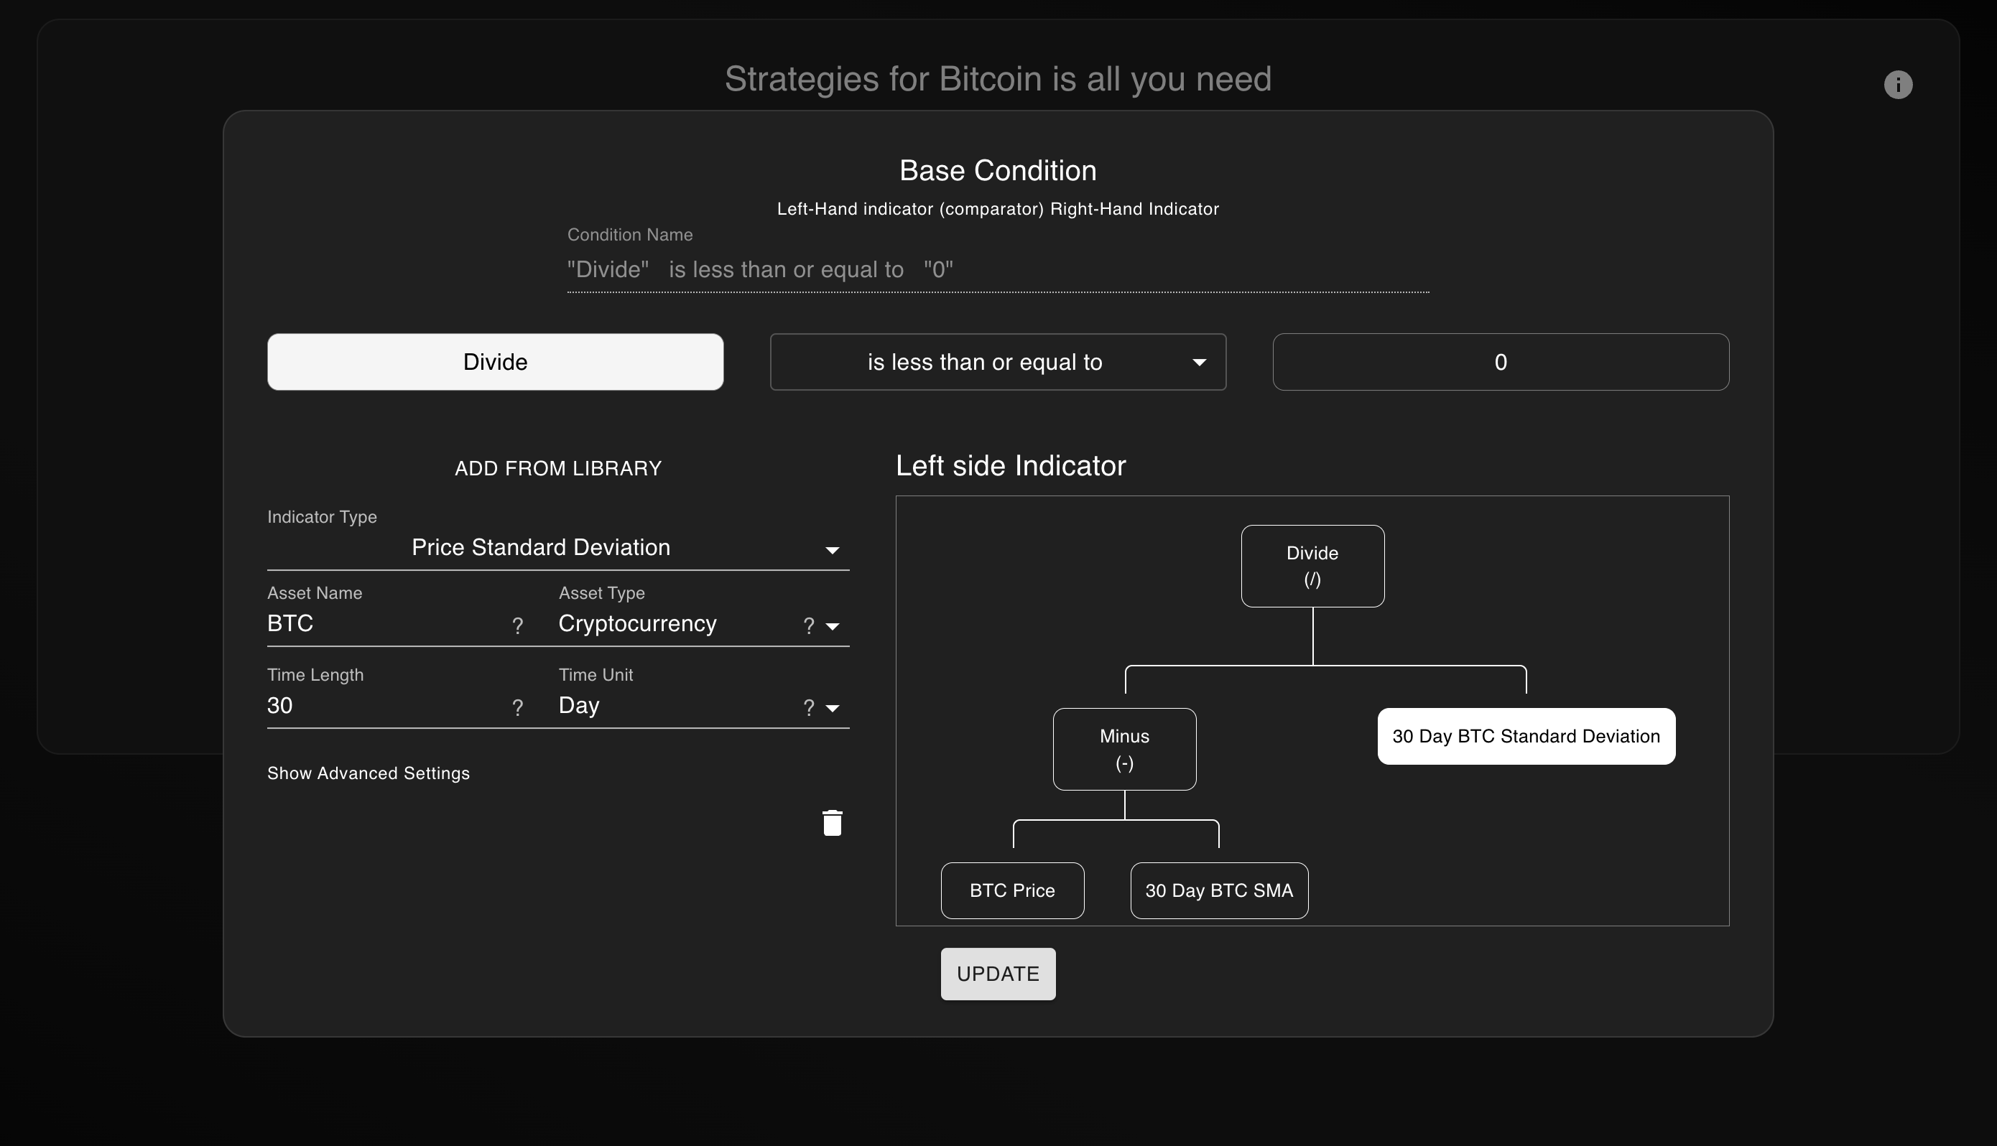Viewport: 1997px width, 1146px height.
Task: Click the help icon next to Asset Name
Action: point(518,625)
